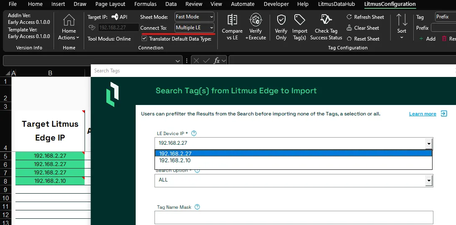The width and height of the screenshot is (456, 225).
Task: Click Add prefix button
Action: (427, 38)
